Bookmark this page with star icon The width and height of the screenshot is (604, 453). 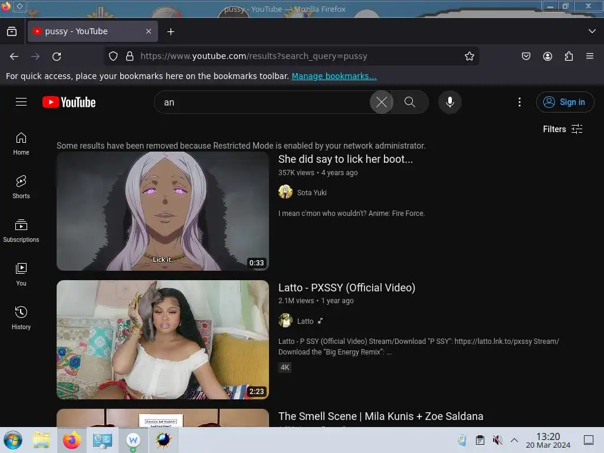469,56
